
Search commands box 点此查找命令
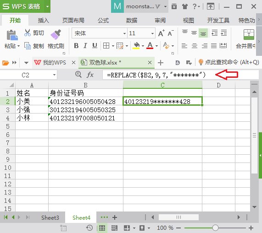coord(229,62)
